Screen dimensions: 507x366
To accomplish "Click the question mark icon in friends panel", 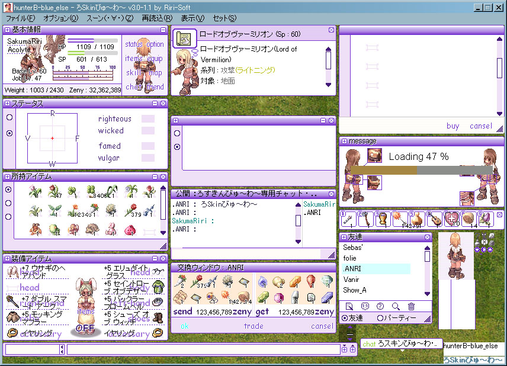I will 380,306.
